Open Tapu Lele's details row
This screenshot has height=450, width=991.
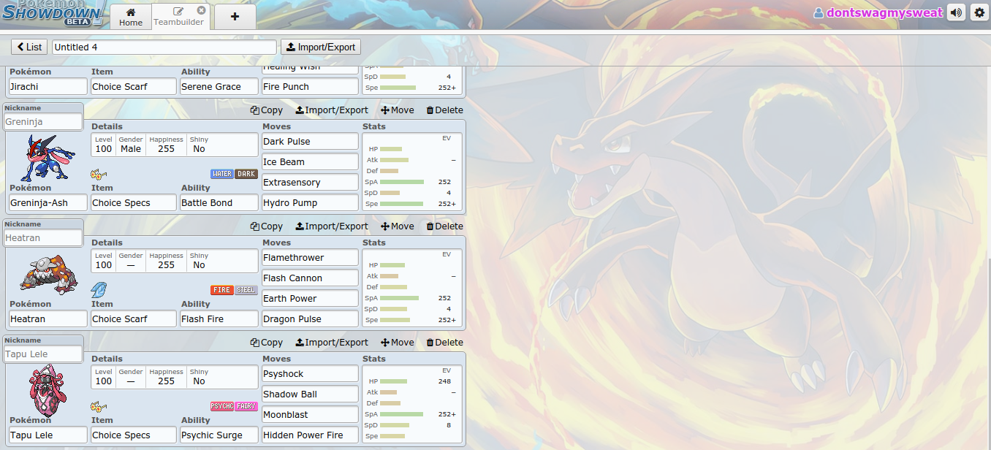174,377
